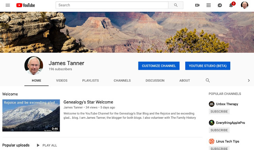This screenshot has width=254, height=150.
Task: Click the search magnifier button
Action: pyautogui.click(x=175, y=5)
